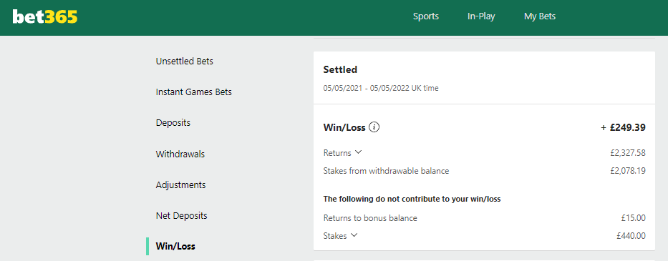
Task: Click the Settled date range text
Action: point(381,89)
